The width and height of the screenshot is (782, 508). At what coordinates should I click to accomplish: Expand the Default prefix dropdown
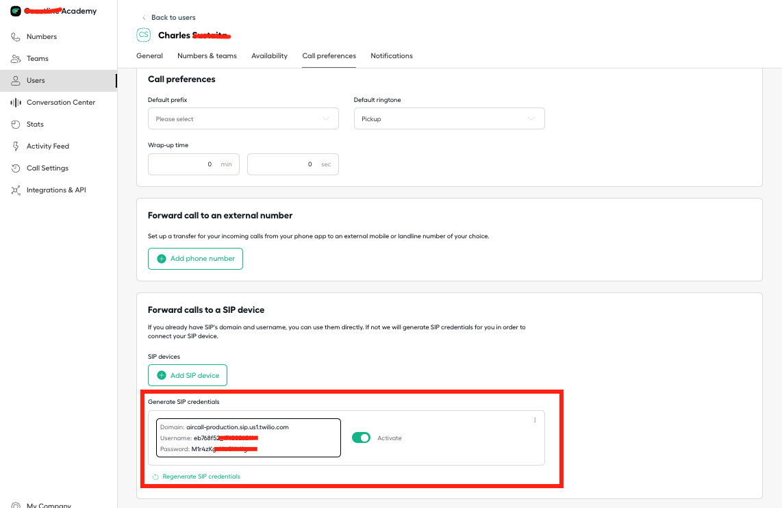click(x=243, y=118)
